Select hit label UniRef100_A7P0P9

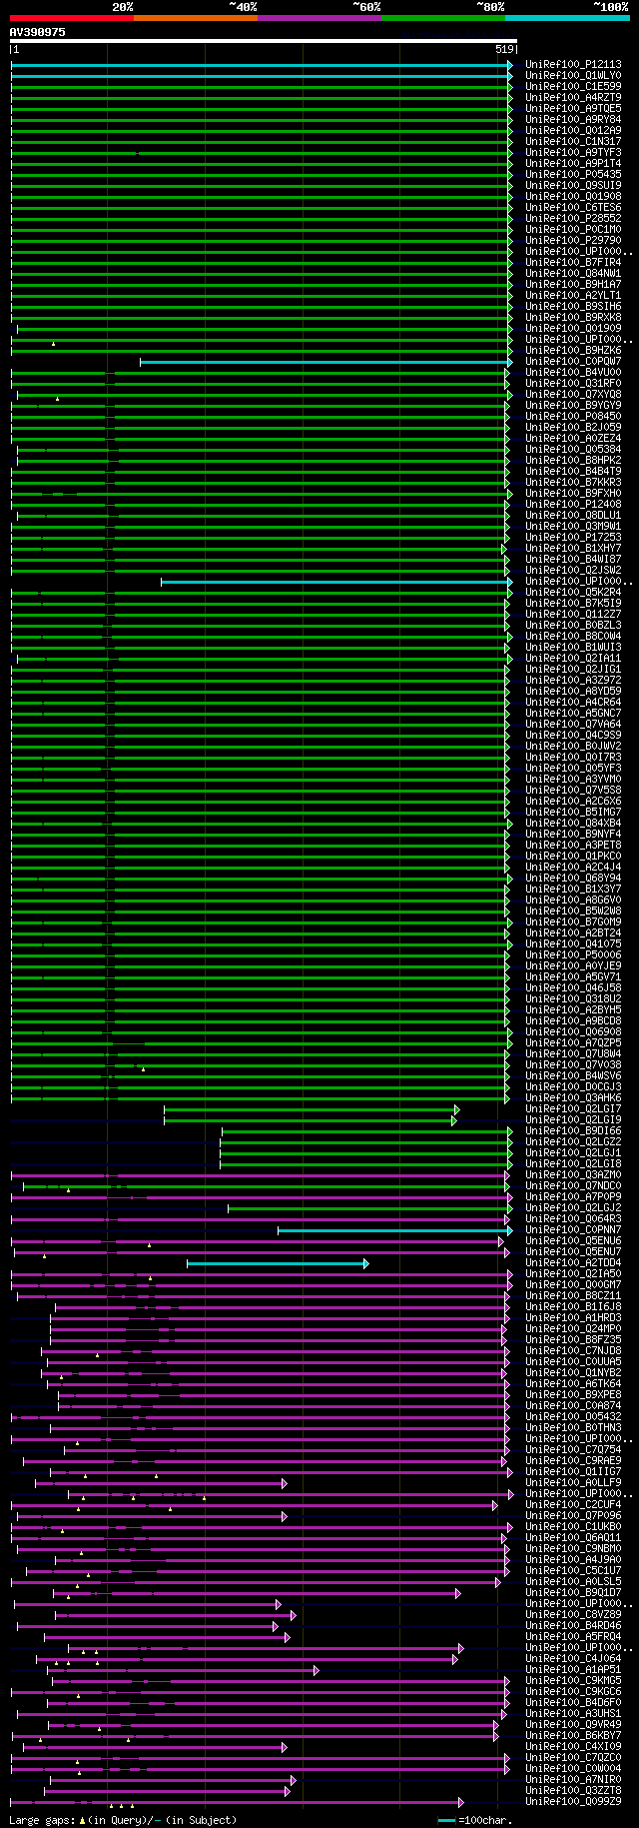click(573, 1197)
